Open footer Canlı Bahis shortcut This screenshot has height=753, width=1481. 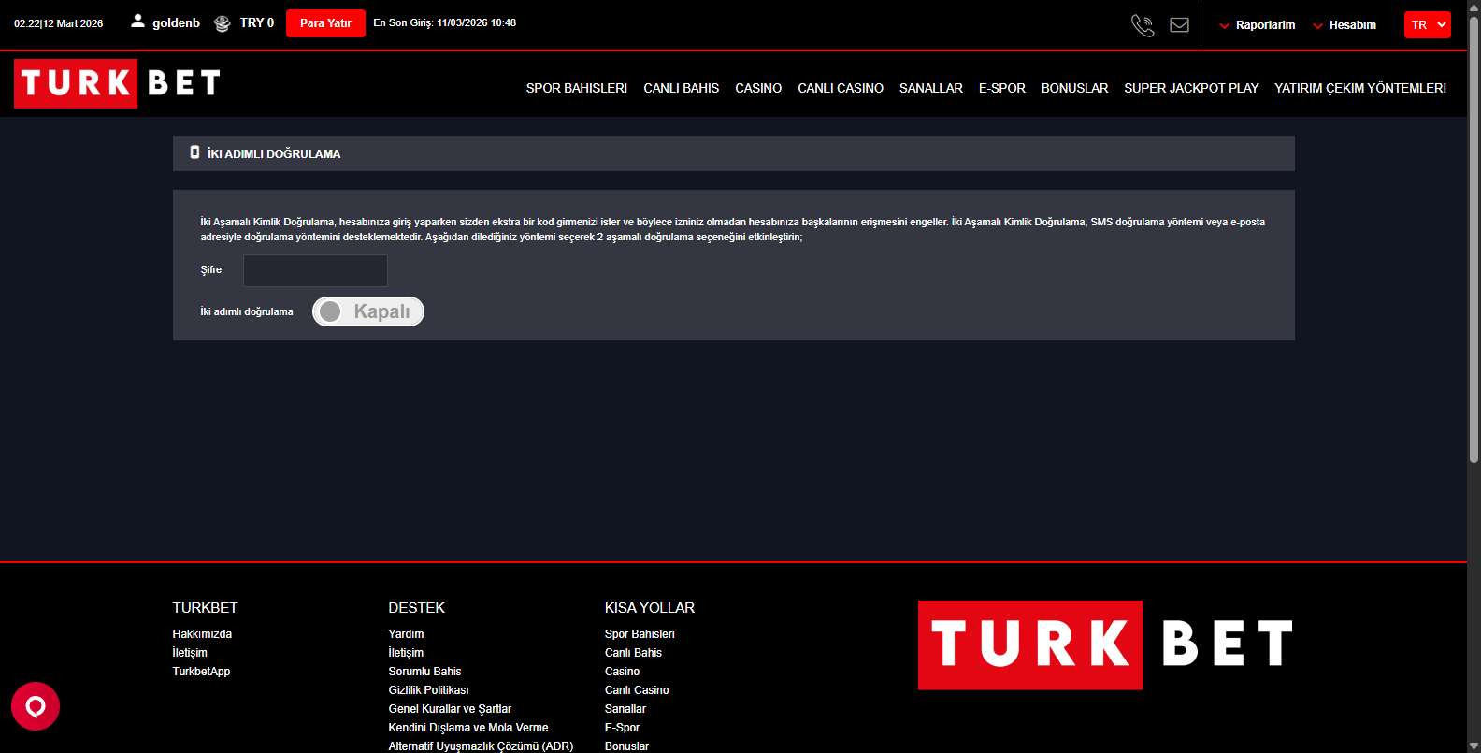pos(633,653)
